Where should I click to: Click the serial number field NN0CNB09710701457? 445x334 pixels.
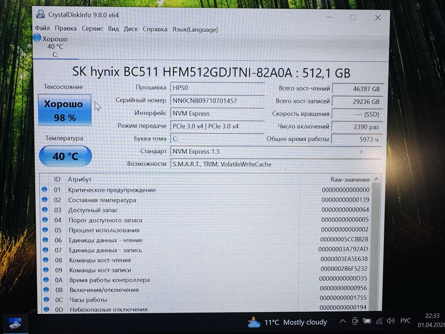(217, 101)
